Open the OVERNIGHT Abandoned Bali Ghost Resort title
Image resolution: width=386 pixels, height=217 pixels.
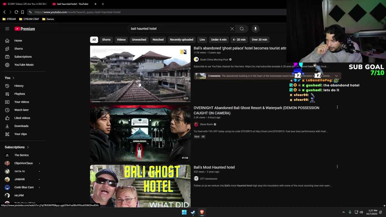point(256,110)
